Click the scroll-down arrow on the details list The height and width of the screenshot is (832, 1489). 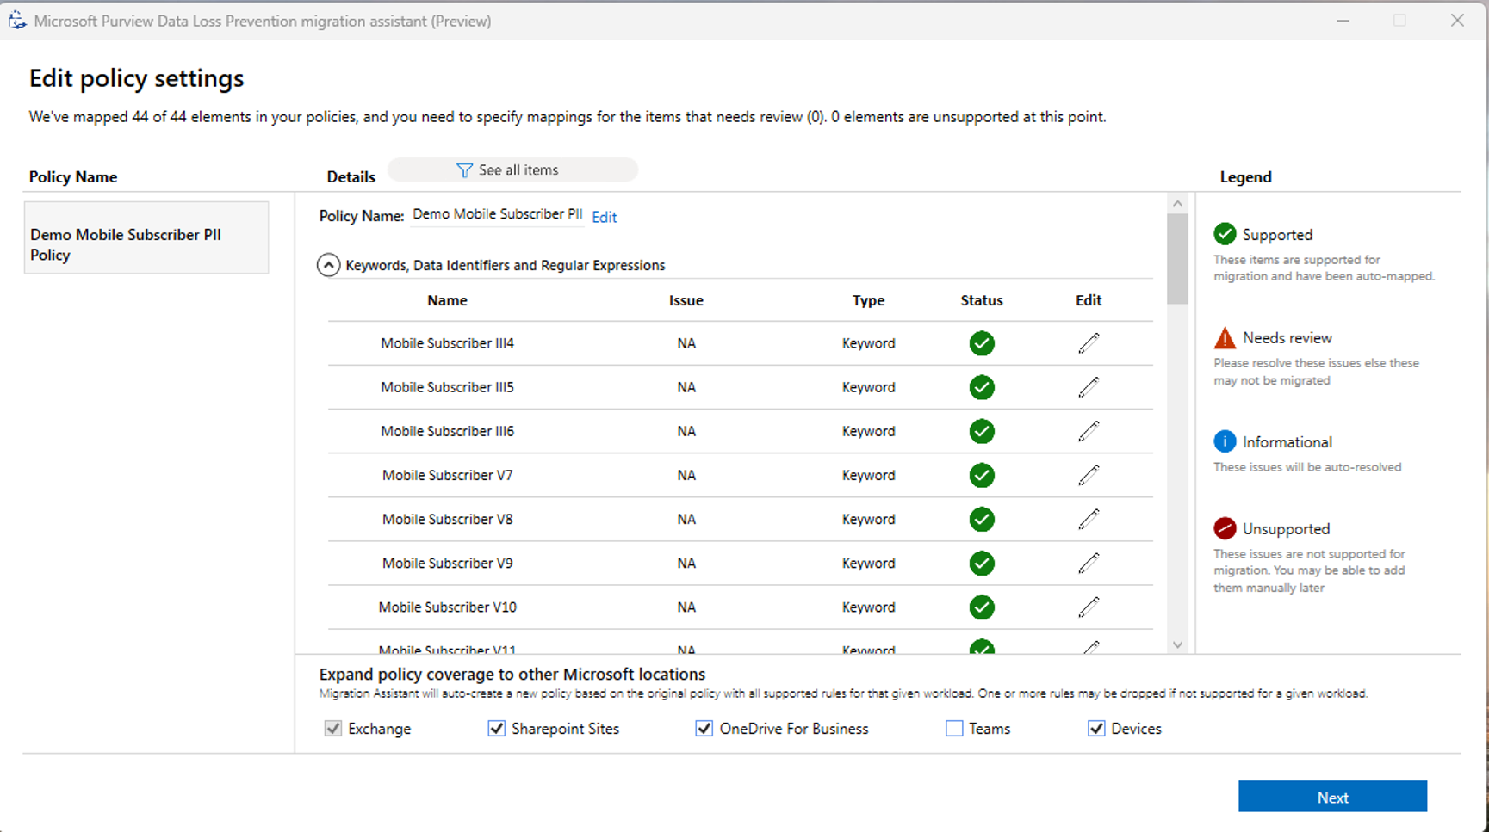tap(1177, 644)
